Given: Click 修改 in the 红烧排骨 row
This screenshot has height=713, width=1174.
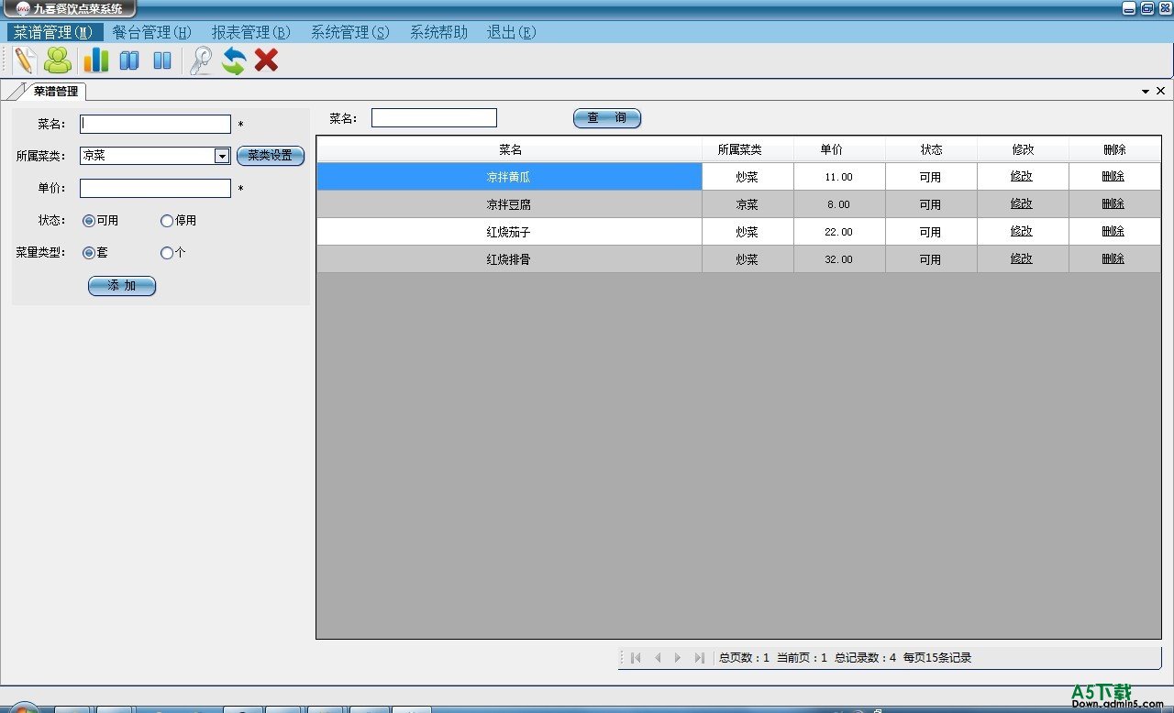Looking at the screenshot, I should click(x=1022, y=259).
